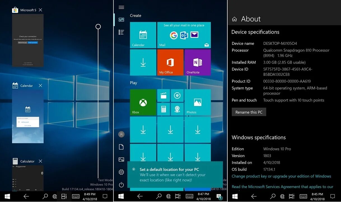Switch to the Microsoft Store thumbnail in task view
This screenshot has height=202, width=341.
pos(28,40)
